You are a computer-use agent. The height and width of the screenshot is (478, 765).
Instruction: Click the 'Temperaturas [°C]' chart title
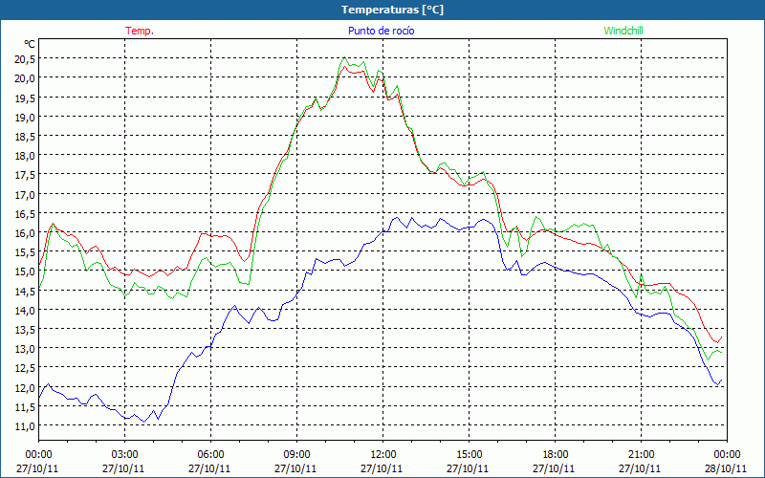pos(392,10)
